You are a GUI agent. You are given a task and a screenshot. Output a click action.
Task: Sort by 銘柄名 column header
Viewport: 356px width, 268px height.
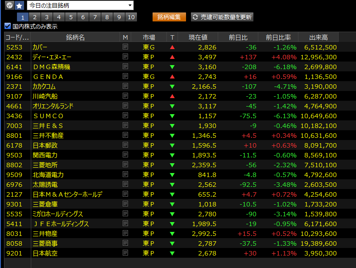75,37
